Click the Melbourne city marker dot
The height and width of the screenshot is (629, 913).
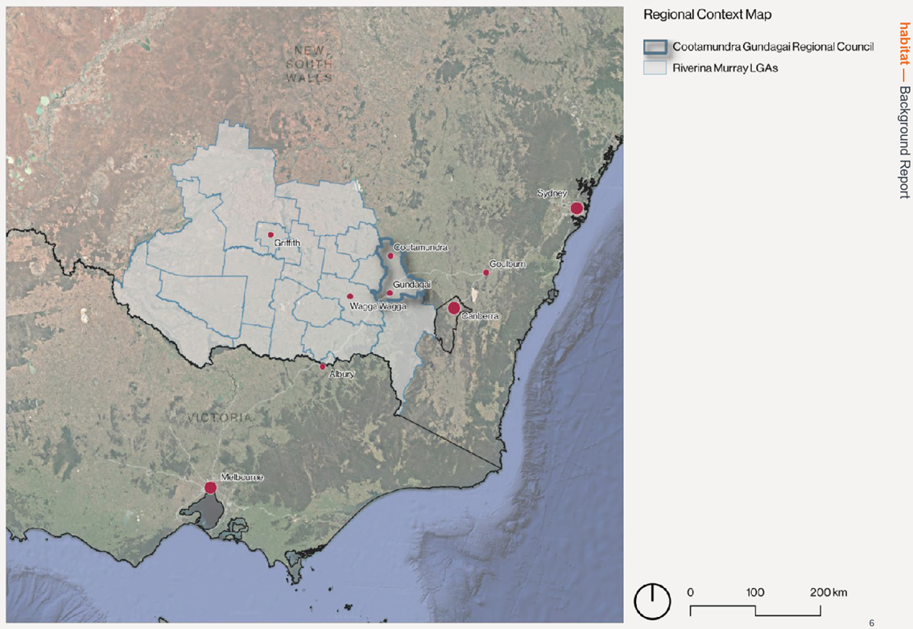point(210,487)
